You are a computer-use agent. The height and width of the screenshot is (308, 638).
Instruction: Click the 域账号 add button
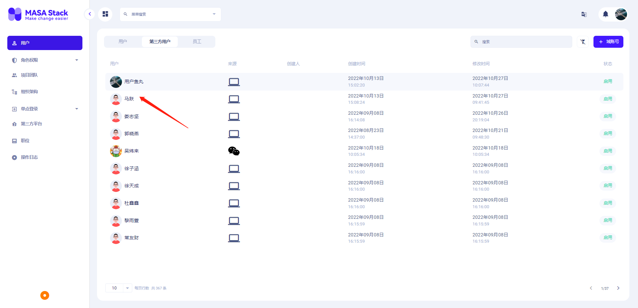tap(608, 42)
